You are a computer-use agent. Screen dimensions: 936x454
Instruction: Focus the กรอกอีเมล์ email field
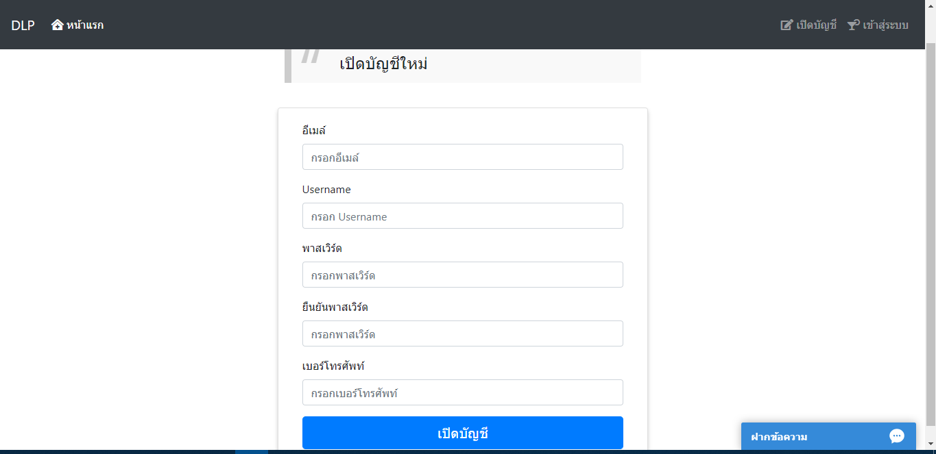pyautogui.click(x=462, y=157)
